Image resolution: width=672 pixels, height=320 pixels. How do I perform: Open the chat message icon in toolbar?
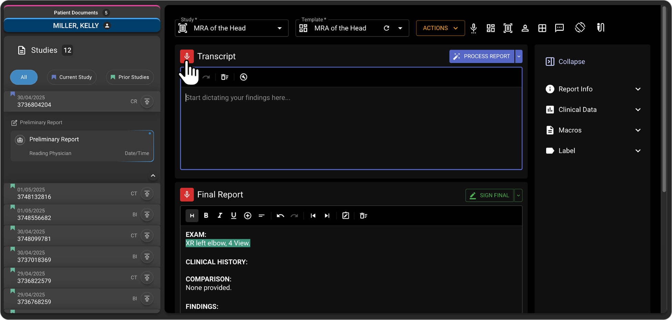coord(559,28)
